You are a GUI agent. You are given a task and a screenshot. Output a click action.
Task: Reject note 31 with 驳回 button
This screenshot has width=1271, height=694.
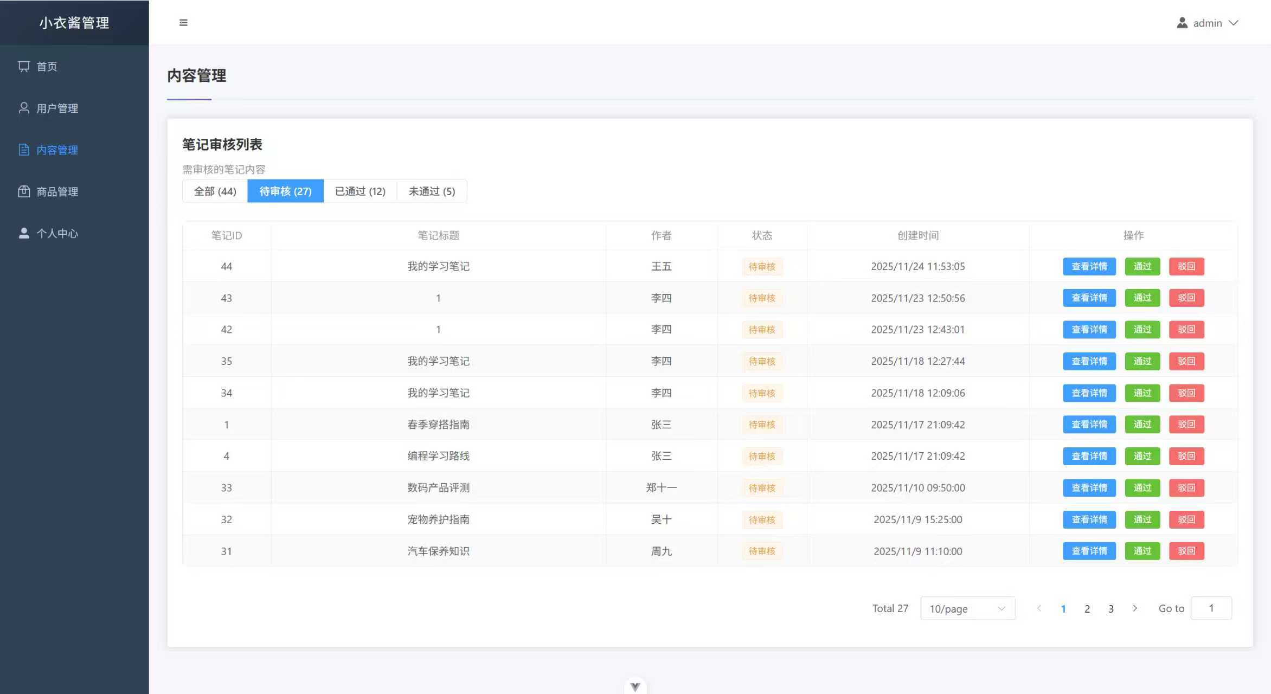1186,551
